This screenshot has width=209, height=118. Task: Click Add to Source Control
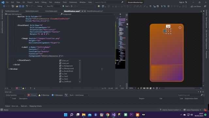click(170, 110)
